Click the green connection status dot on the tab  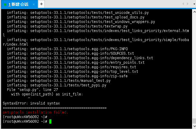click(x=5, y=5)
